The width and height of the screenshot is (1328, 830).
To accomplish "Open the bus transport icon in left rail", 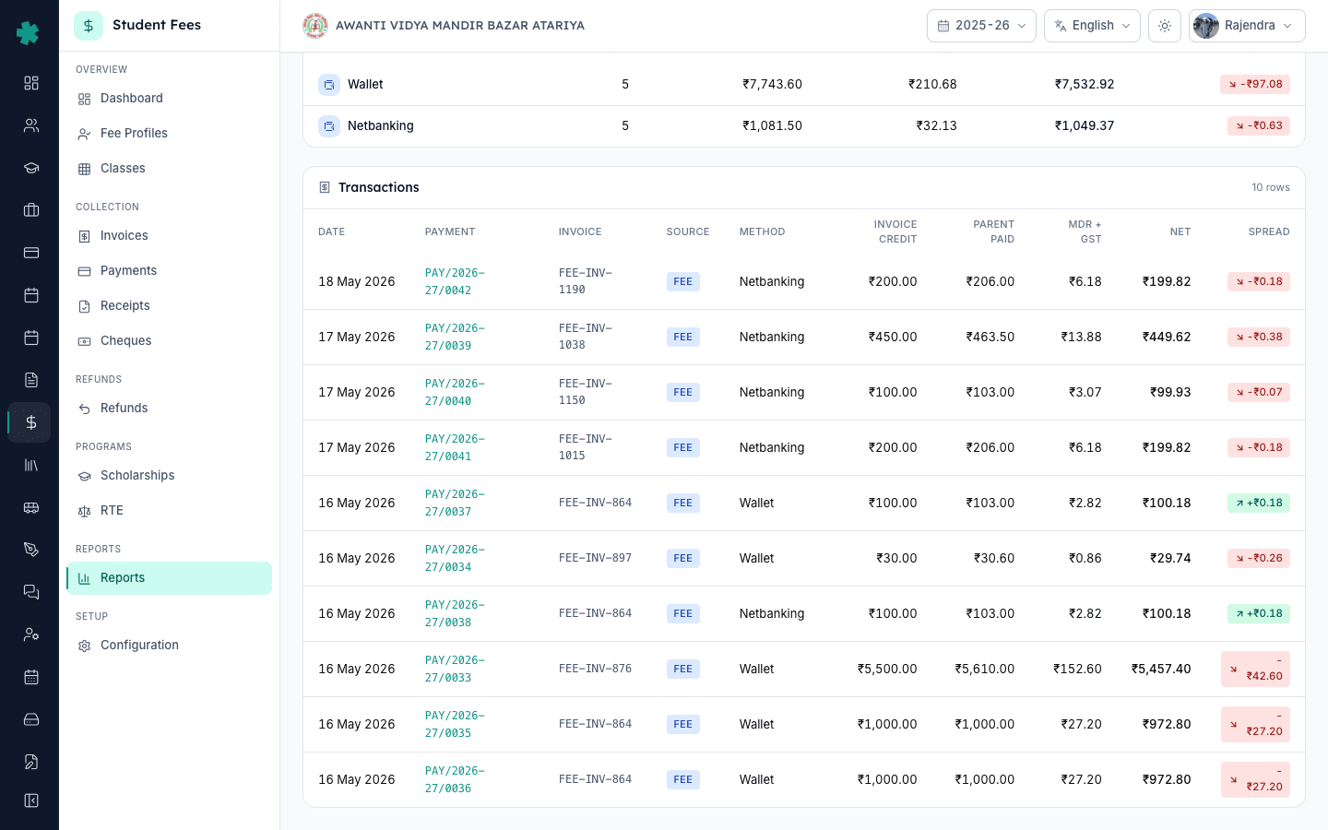I will 31,507.
